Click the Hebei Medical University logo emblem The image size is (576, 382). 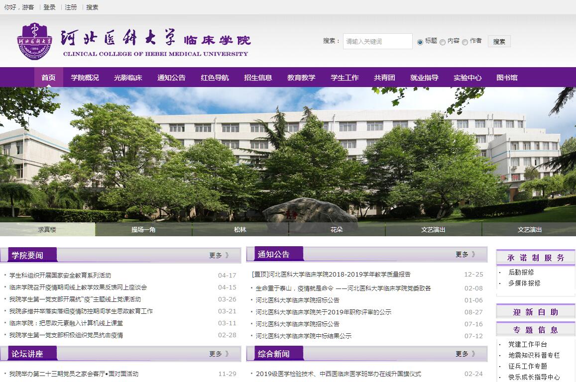click(x=34, y=41)
